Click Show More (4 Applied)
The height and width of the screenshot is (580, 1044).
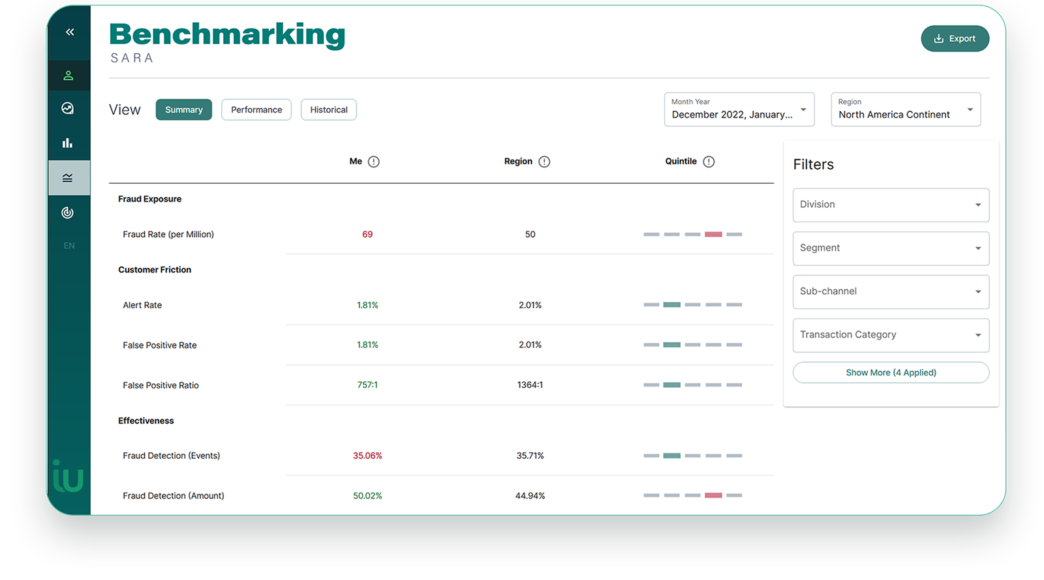point(891,373)
